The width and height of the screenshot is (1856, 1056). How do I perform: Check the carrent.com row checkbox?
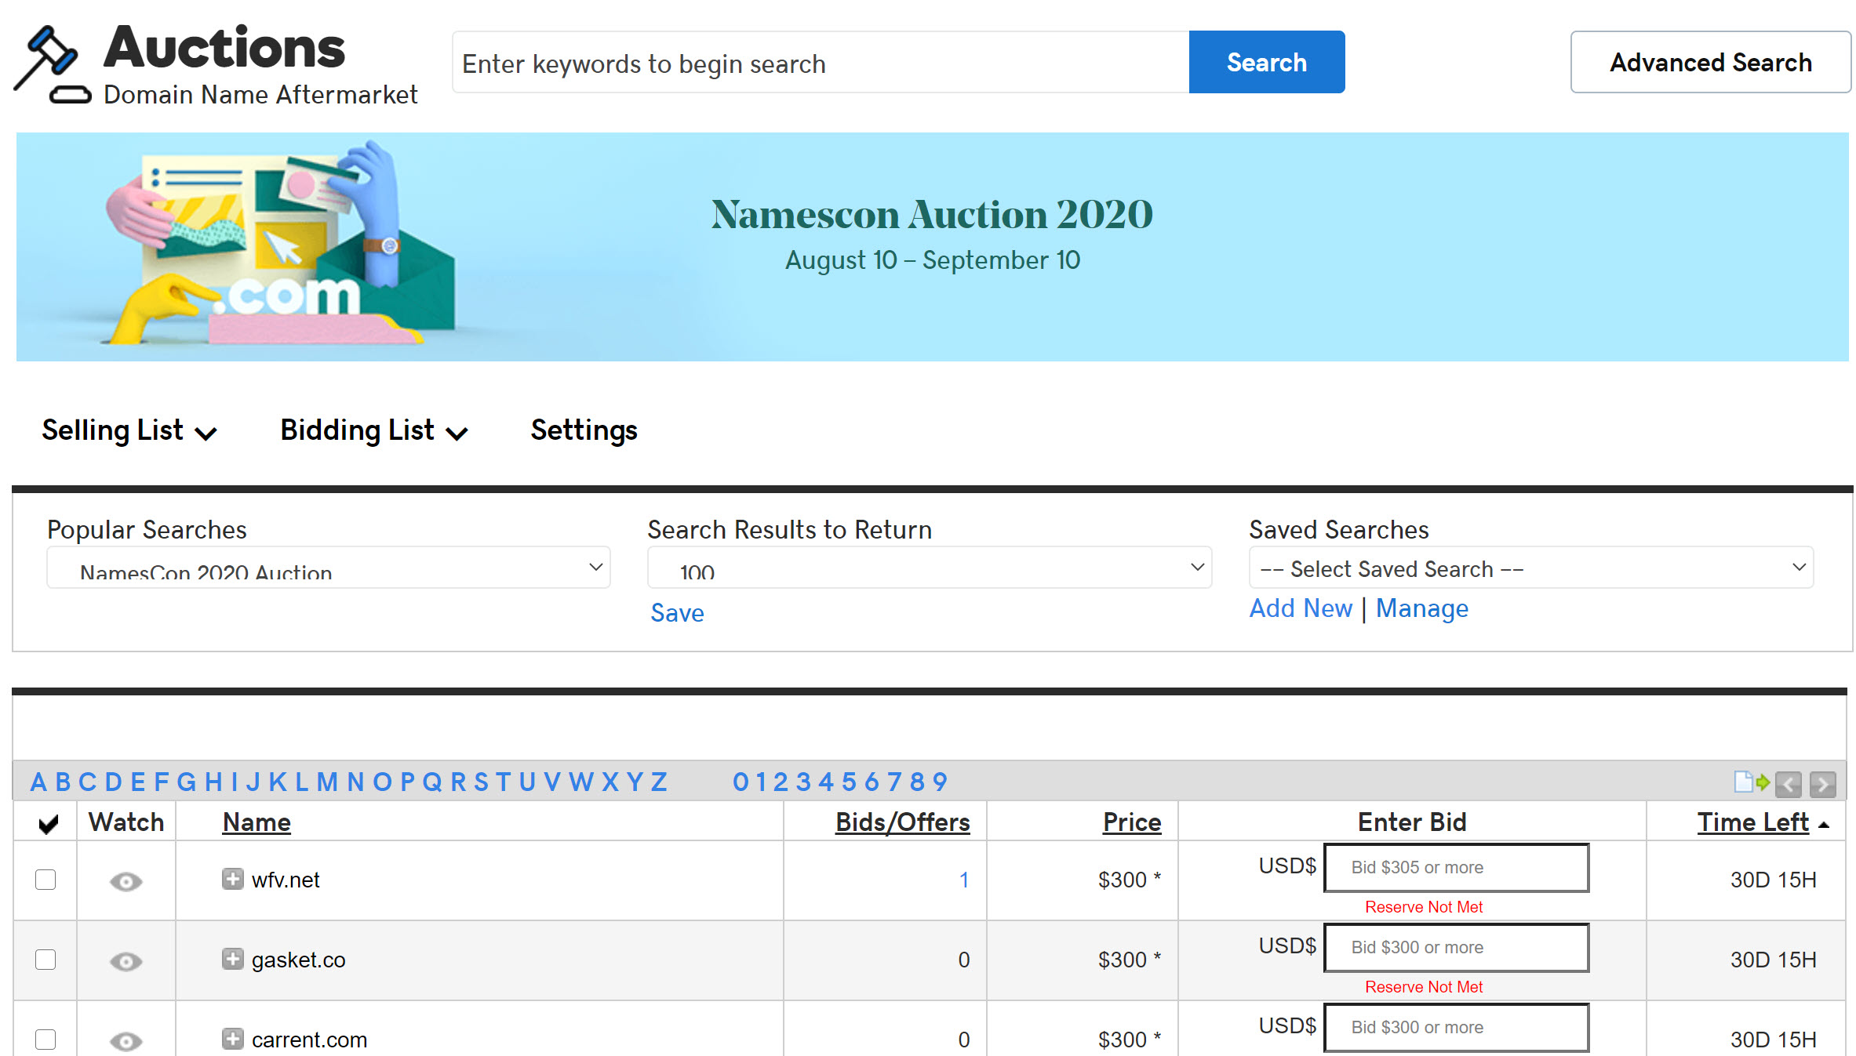click(x=45, y=1040)
